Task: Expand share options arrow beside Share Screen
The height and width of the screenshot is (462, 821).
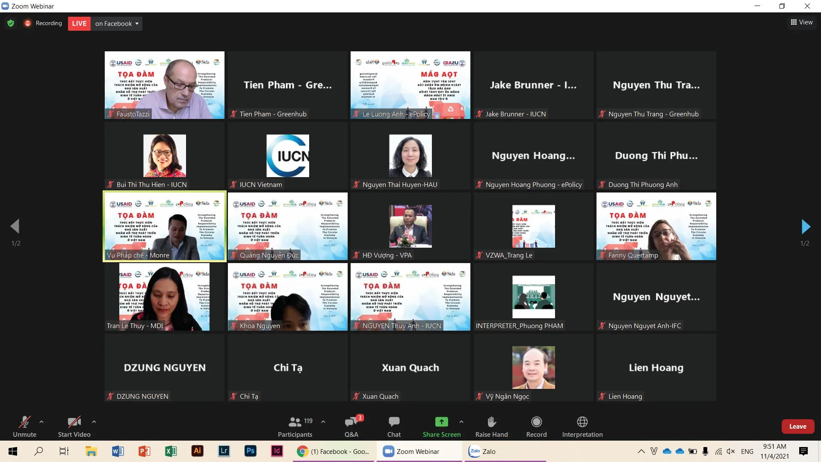Action: point(461,422)
